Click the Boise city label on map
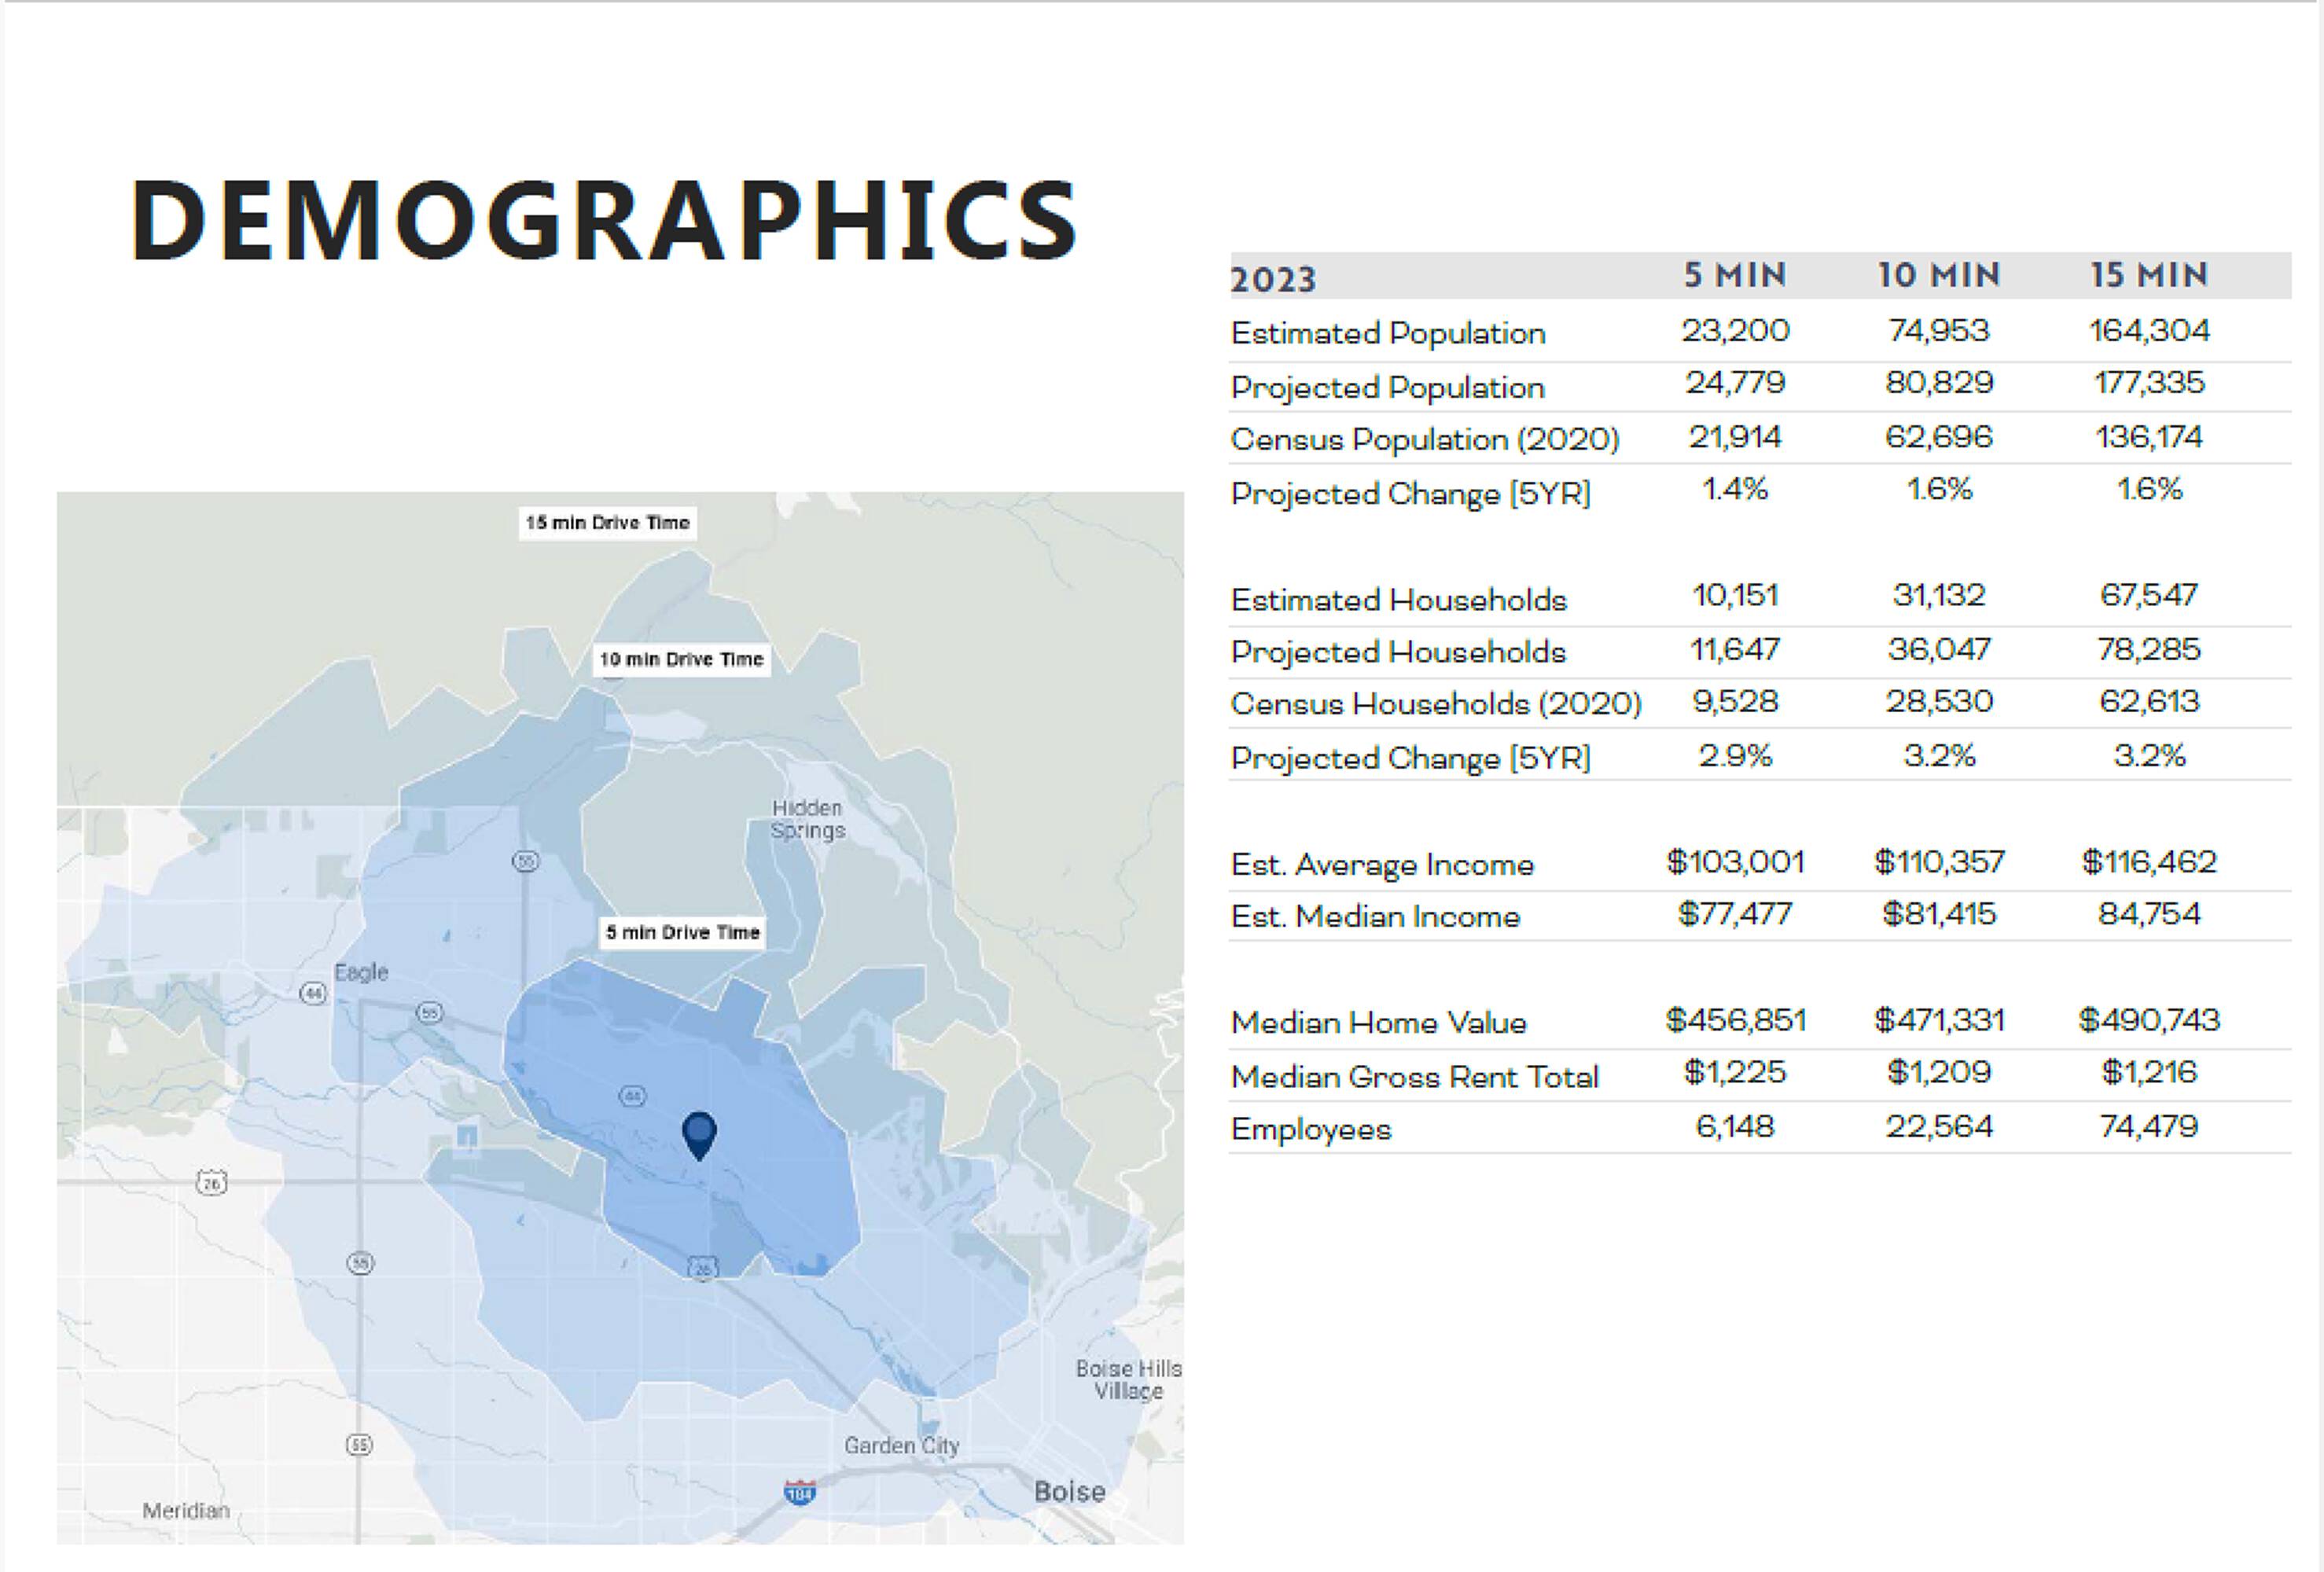This screenshot has height=1572, width=2324. pos(1069,1492)
